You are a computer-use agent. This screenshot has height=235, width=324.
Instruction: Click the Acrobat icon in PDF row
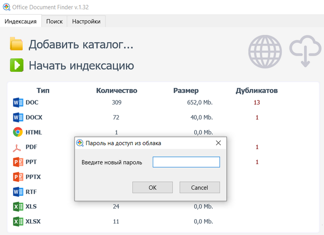18,147
